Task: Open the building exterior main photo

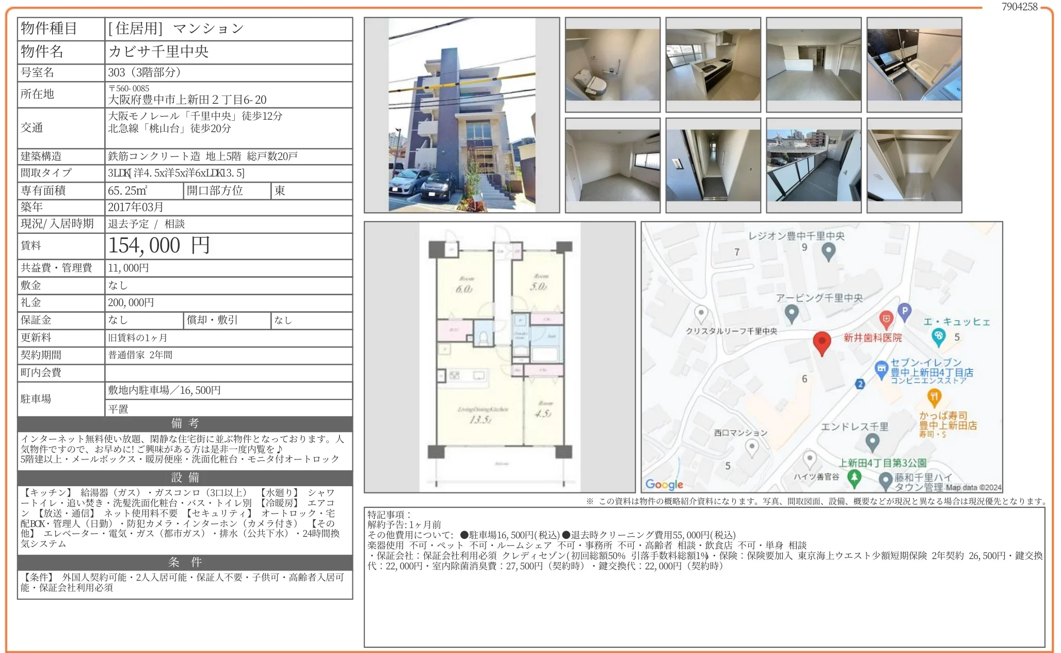Action: click(461, 115)
